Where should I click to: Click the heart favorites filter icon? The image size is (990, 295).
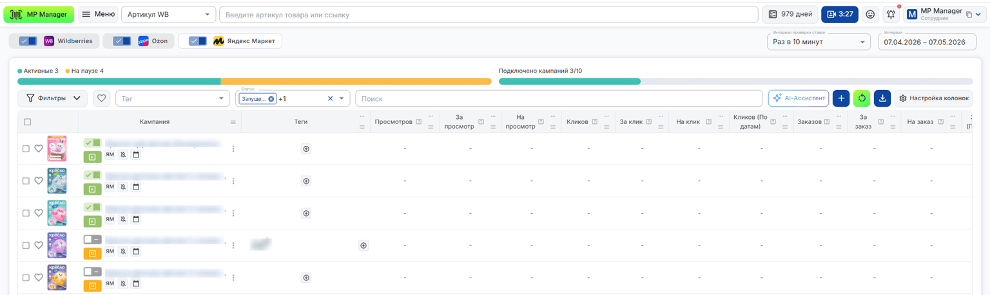pyautogui.click(x=101, y=98)
